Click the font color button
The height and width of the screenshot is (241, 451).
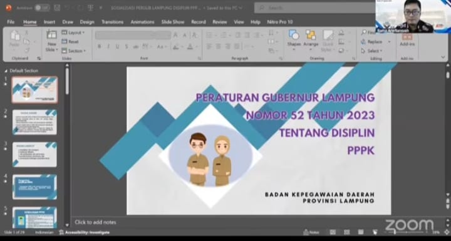tap(190, 46)
